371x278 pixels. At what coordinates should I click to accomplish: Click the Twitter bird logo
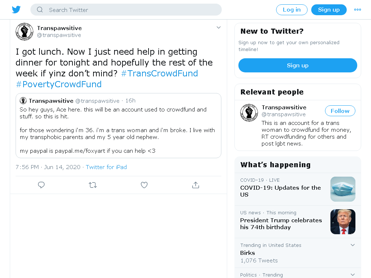tap(16, 10)
